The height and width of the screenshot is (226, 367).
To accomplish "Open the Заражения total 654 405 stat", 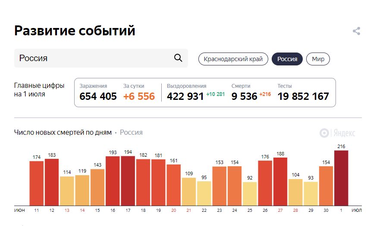I will click(x=98, y=96).
